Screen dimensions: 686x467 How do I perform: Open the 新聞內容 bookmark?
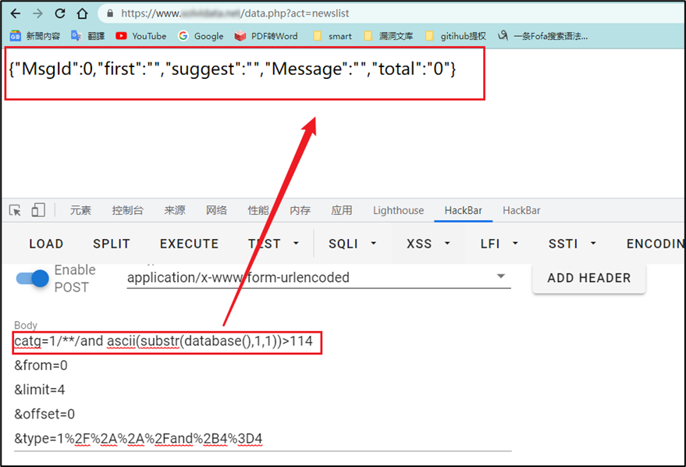tap(35, 36)
